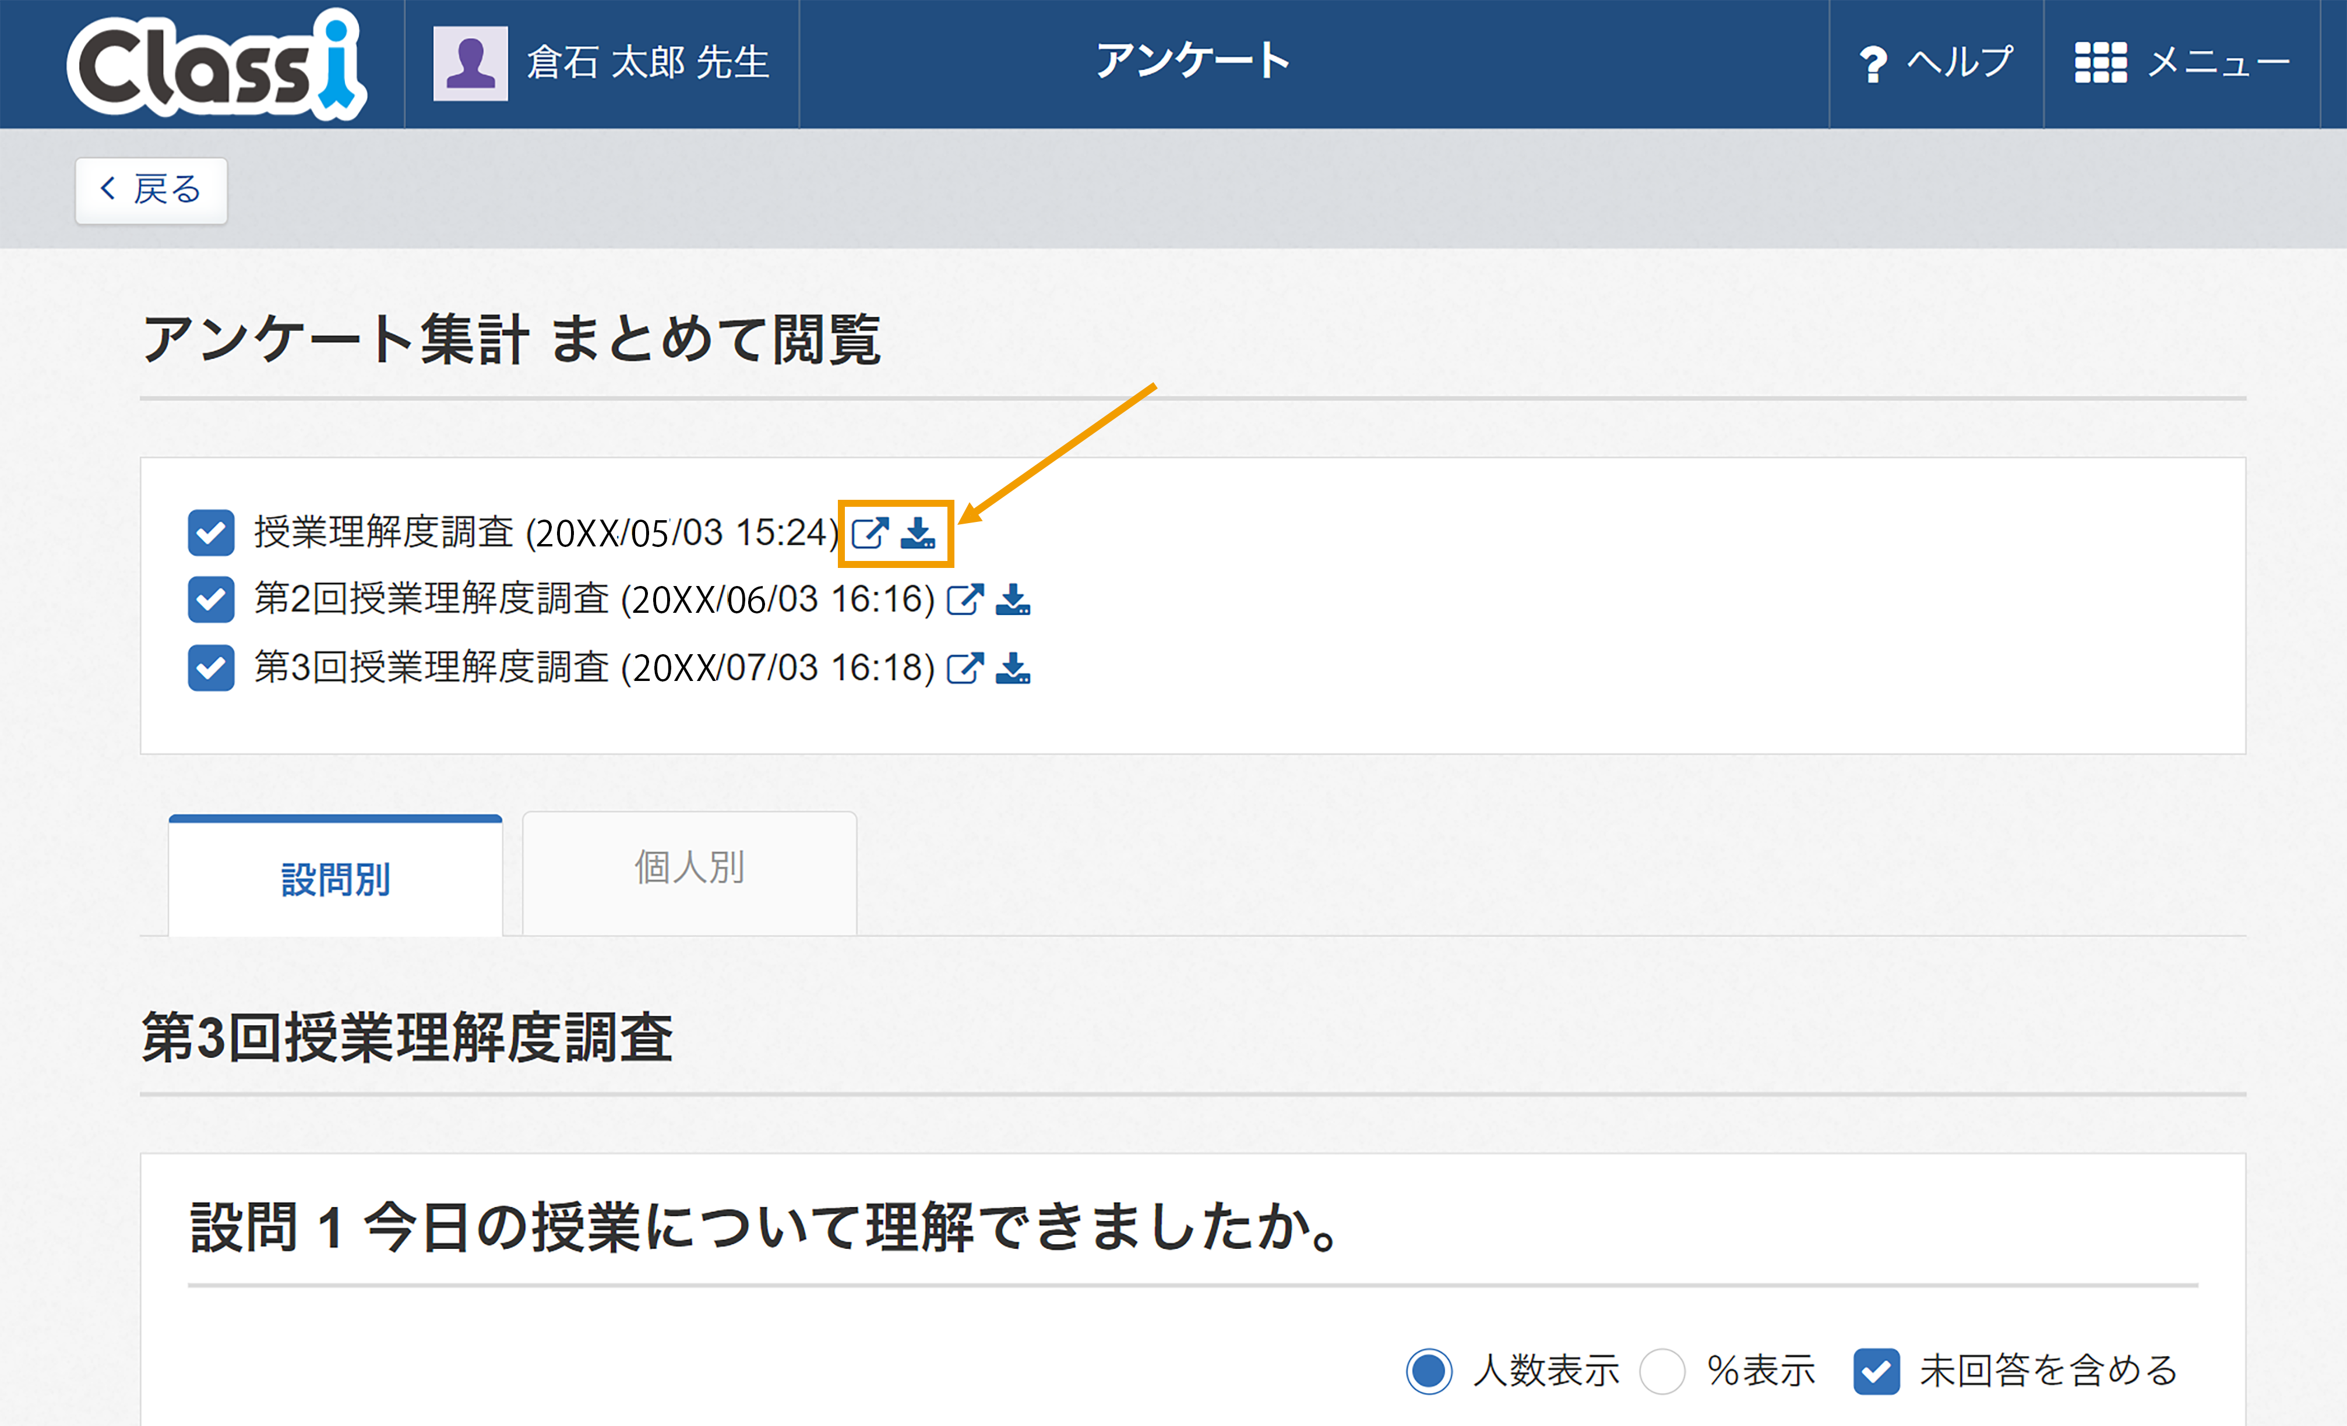Open the ヘルプ help link
The image size is (2347, 1426).
click(x=1936, y=63)
